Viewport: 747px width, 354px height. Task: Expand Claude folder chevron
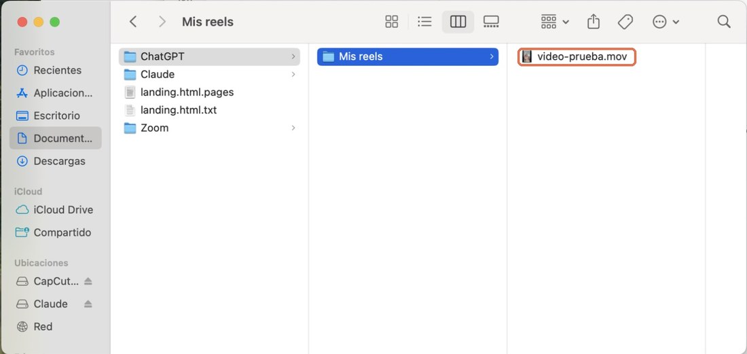pos(293,74)
